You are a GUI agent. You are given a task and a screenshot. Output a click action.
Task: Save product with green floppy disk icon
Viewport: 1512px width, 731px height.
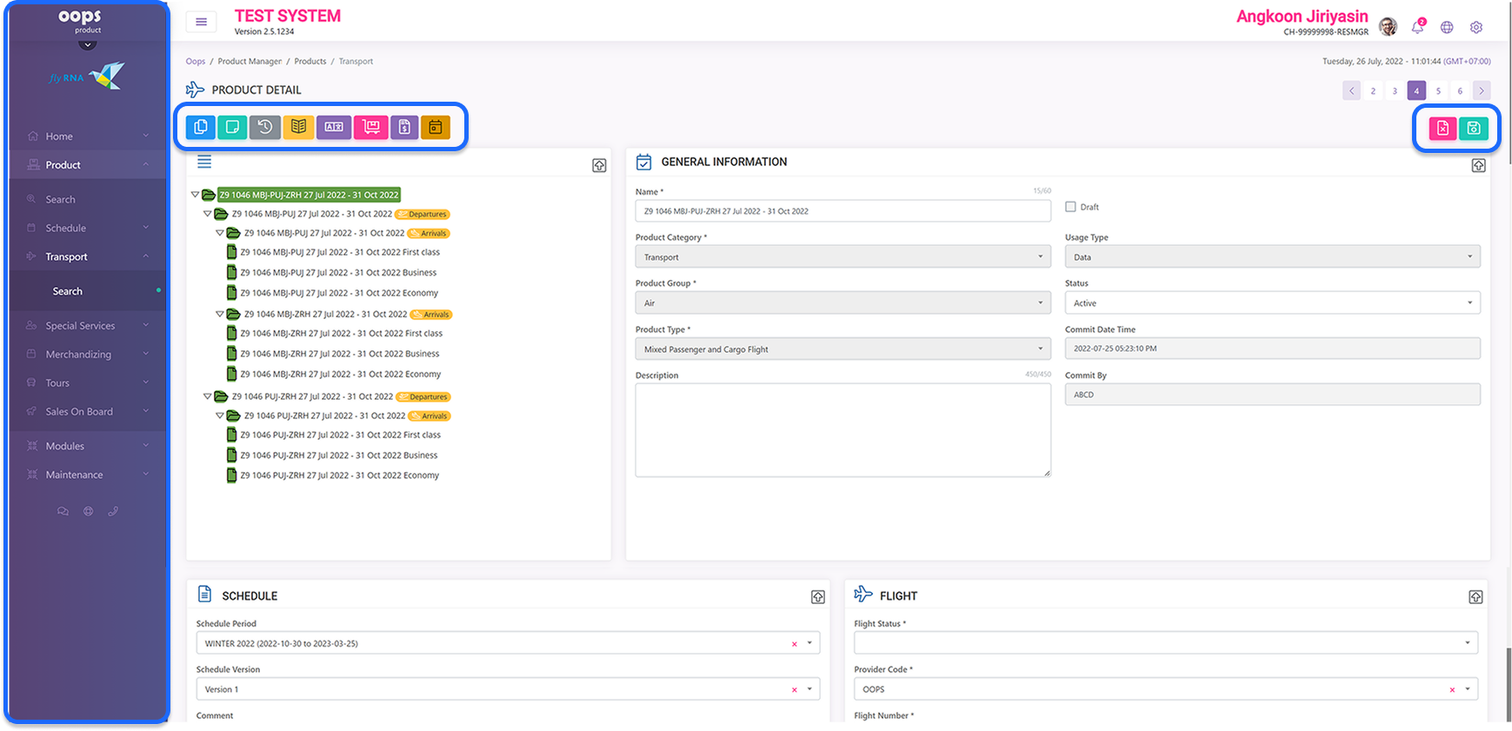click(x=1474, y=129)
